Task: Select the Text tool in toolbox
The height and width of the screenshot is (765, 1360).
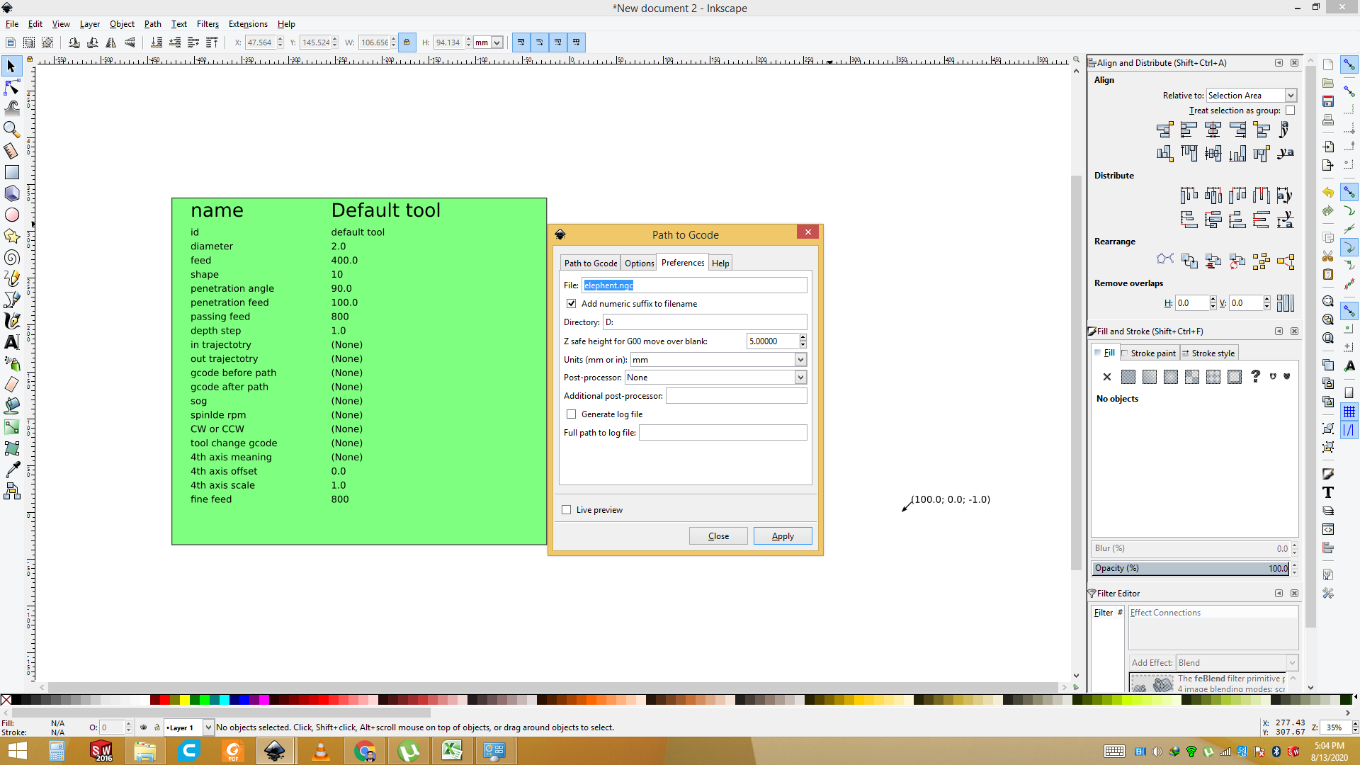Action: click(x=12, y=342)
